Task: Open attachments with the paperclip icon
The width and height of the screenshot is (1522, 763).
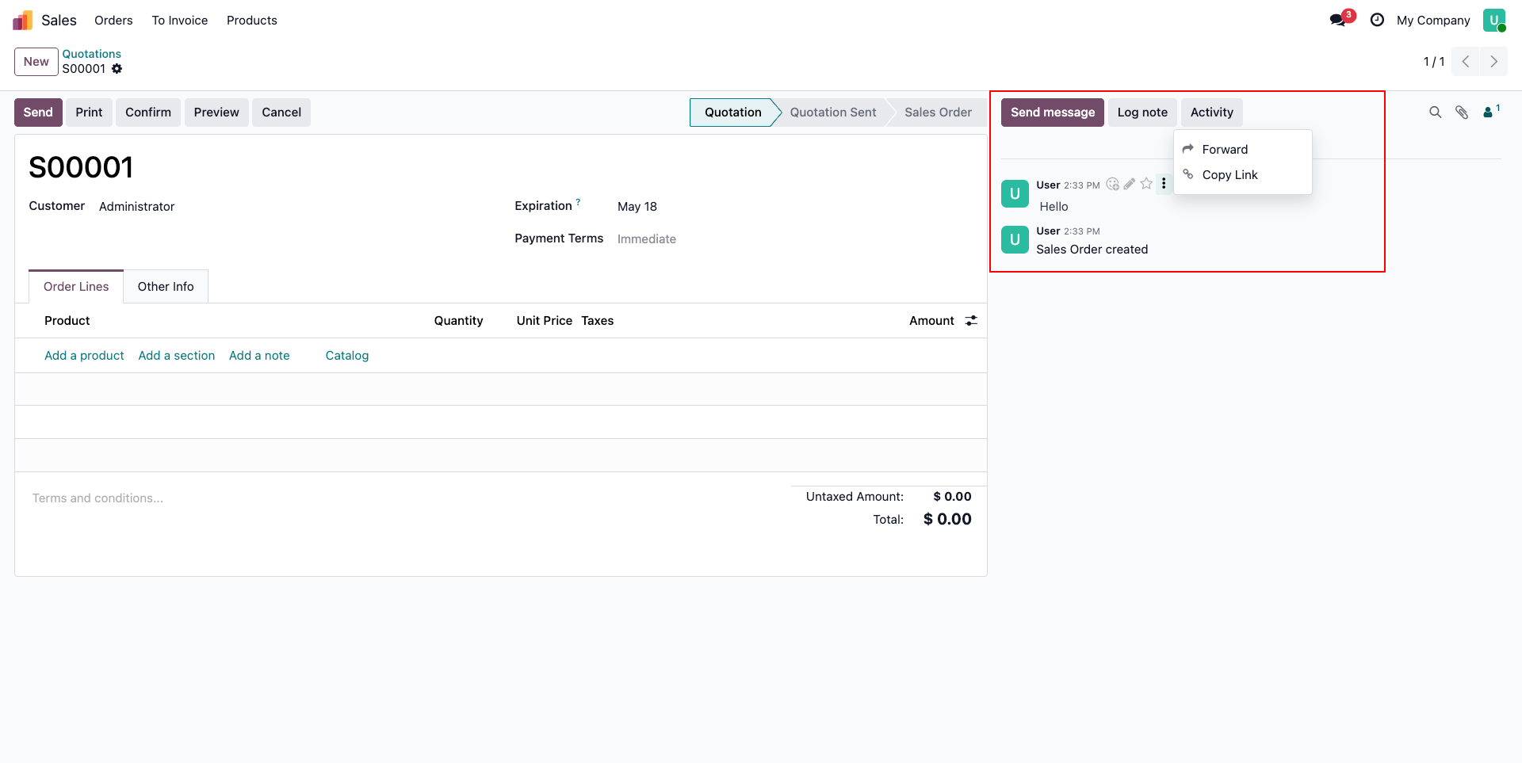Action: [x=1462, y=113]
